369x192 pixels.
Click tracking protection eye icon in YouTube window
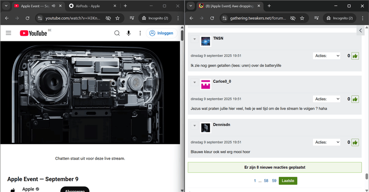[x=108, y=18]
